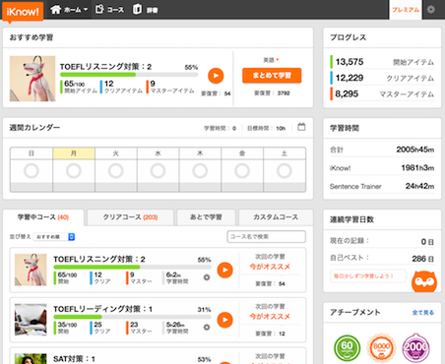
Task: Open the プレミアム tab
Action: coord(406,10)
